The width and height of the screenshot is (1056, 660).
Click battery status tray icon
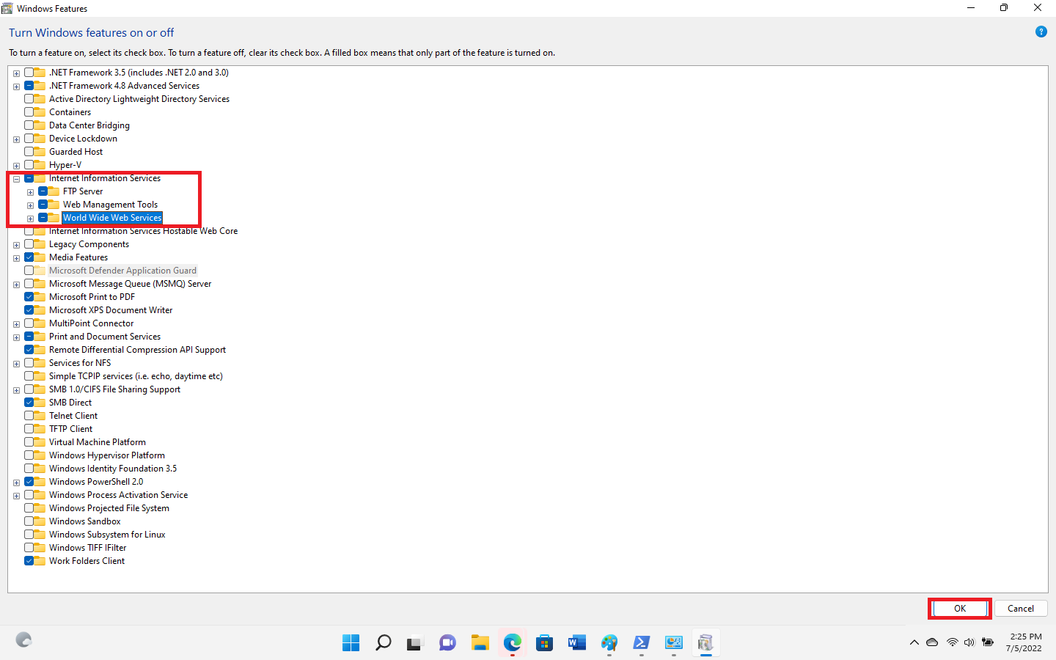988,642
